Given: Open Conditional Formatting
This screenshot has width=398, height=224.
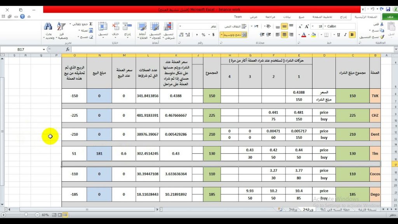Looking at the screenshot, I should point(168,30).
